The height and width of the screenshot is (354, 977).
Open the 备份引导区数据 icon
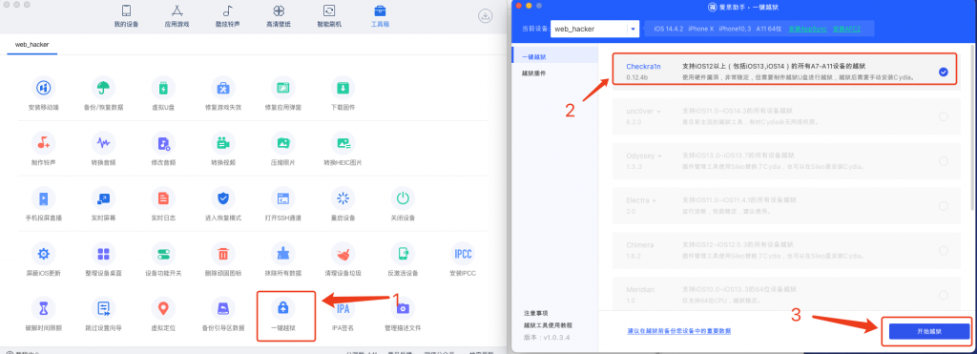click(x=223, y=308)
